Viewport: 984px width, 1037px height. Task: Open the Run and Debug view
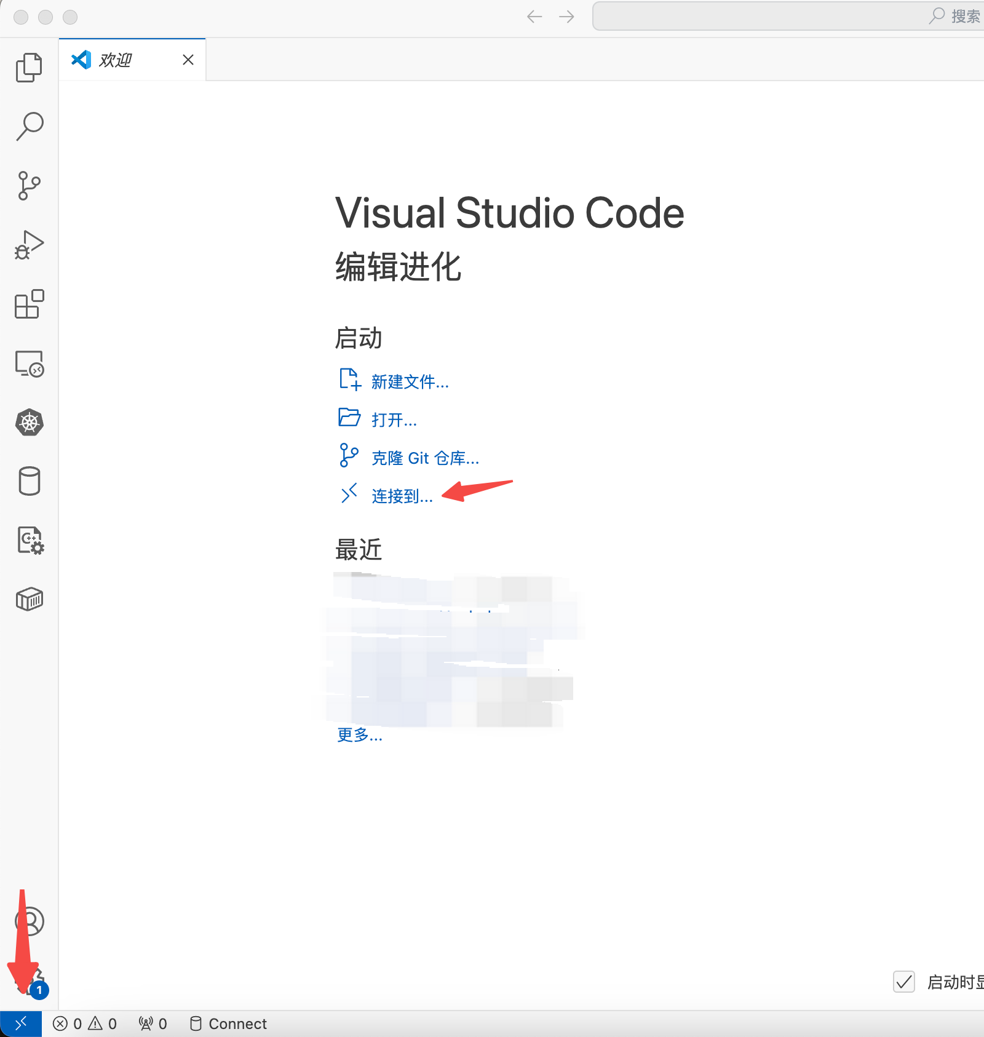[28, 244]
